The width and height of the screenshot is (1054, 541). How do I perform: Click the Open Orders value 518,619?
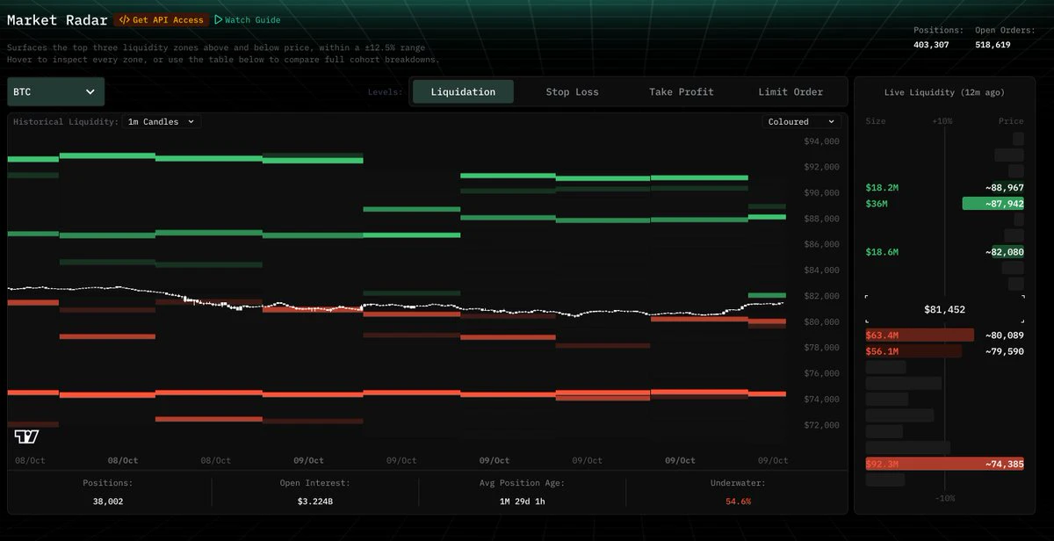[x=993, y=45]
